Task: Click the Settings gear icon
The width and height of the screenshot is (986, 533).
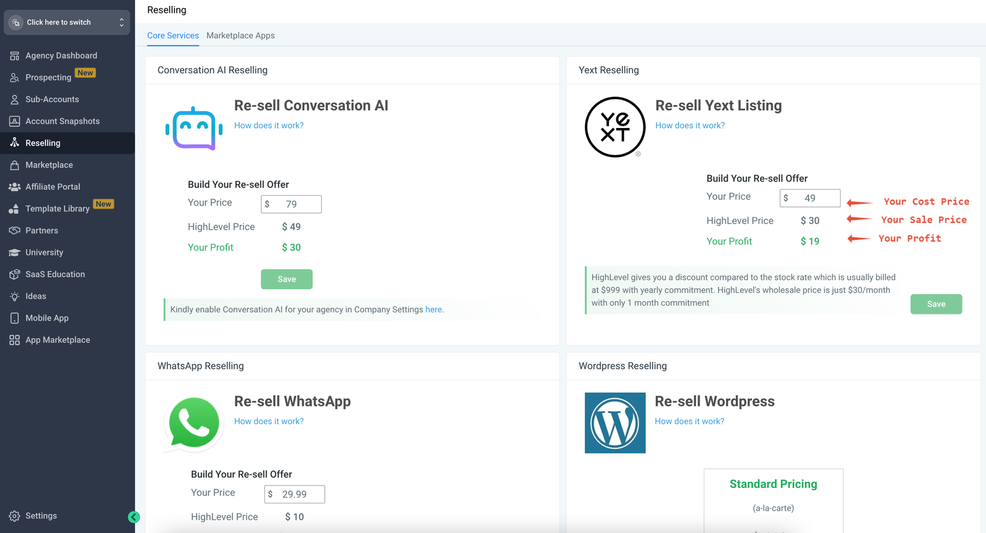Action: [x=15, y=516]
